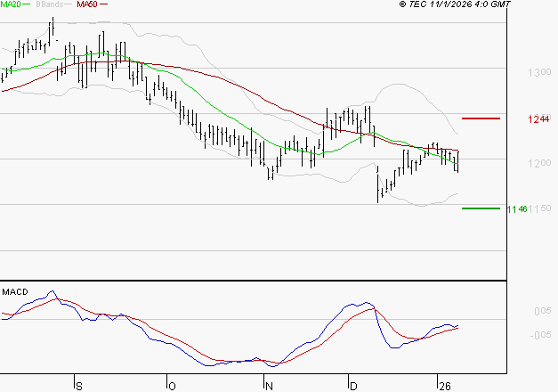Click the N month marker on the time axis

tap(269, 387)
